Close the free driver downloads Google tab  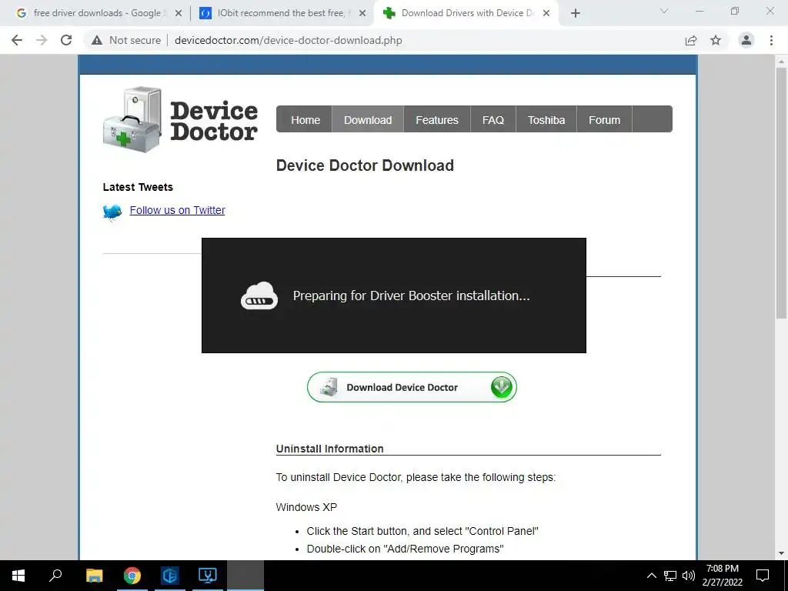pos(179,13)
